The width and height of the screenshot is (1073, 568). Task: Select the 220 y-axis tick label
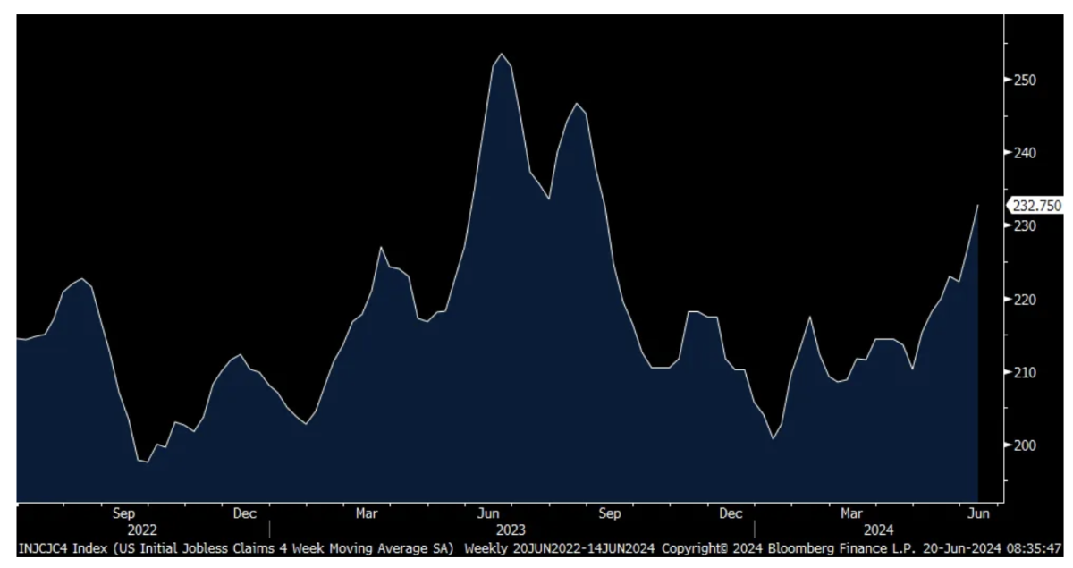[x=1025, y=299]
